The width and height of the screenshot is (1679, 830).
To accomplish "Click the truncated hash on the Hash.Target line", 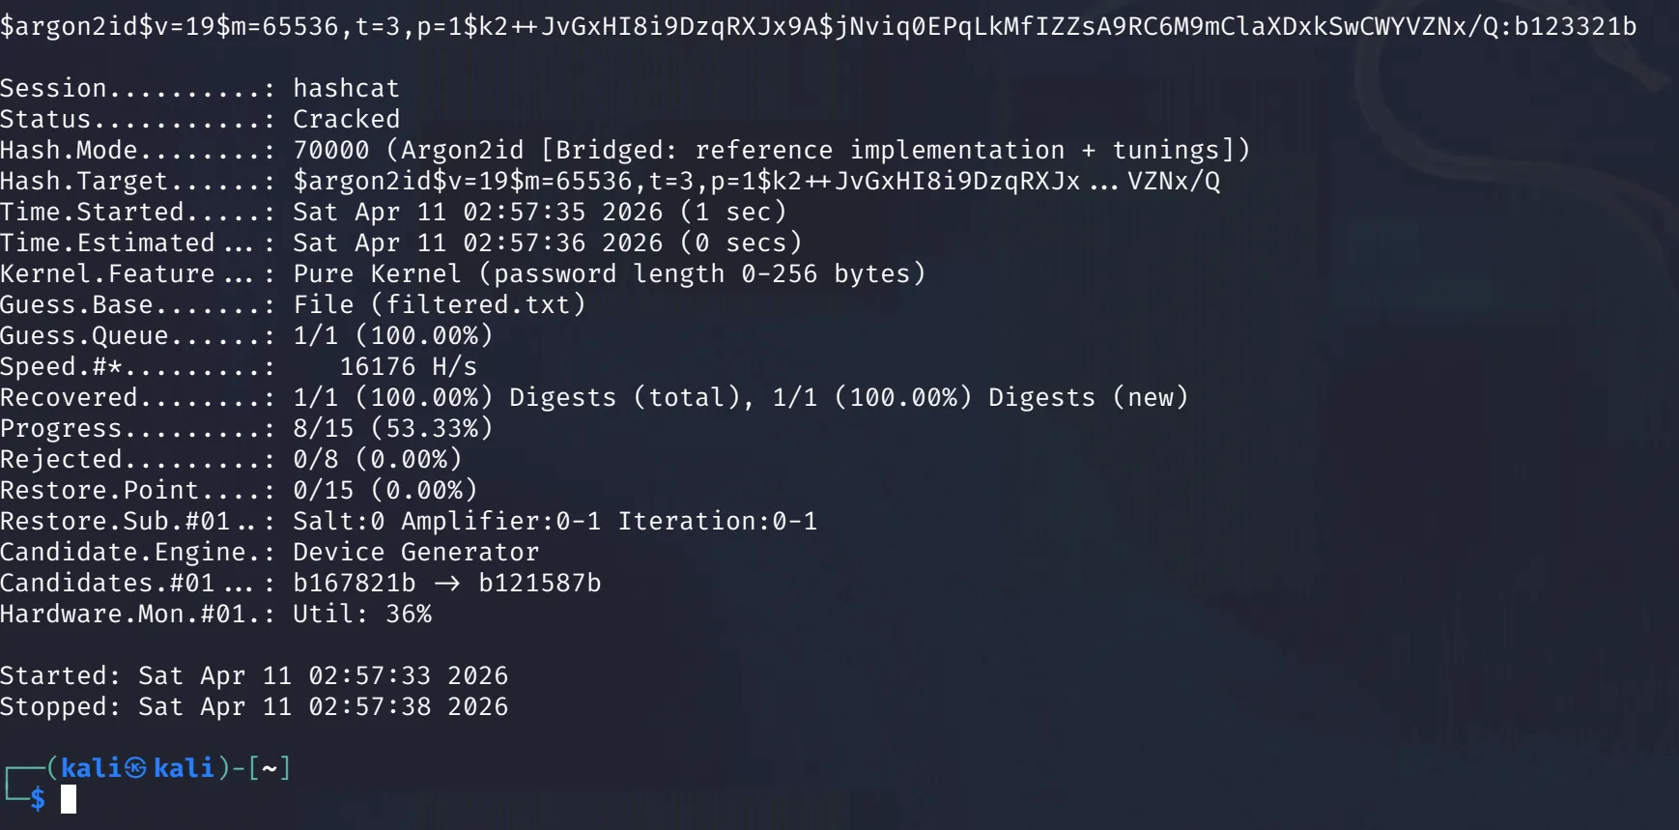I will tap(755, 181).
